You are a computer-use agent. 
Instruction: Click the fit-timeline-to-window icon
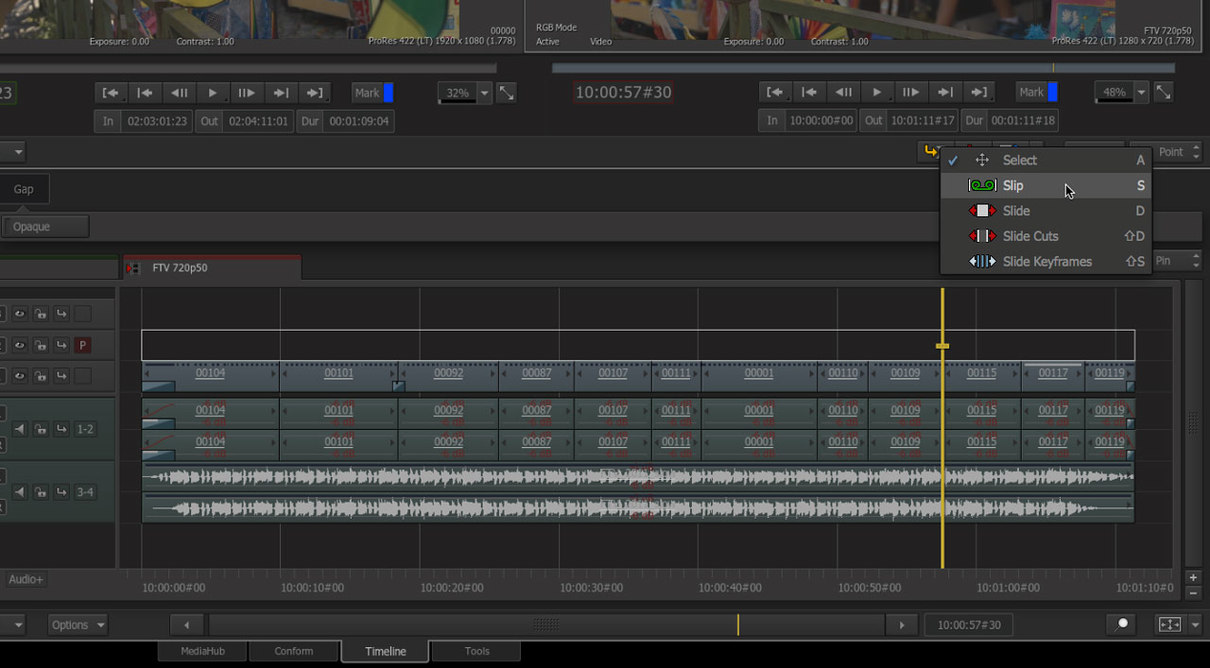(1169, 625)
